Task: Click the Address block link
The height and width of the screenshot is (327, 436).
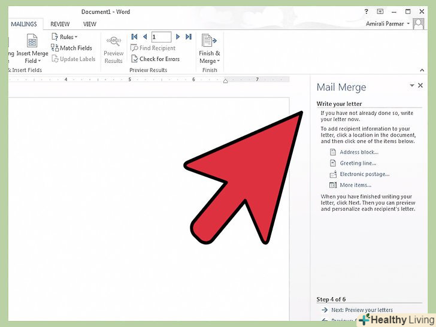Action: click(x=358, y=152)
